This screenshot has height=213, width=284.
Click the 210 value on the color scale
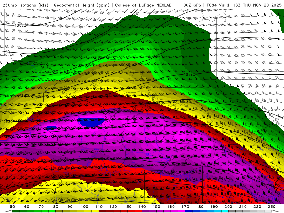point(243,207)
